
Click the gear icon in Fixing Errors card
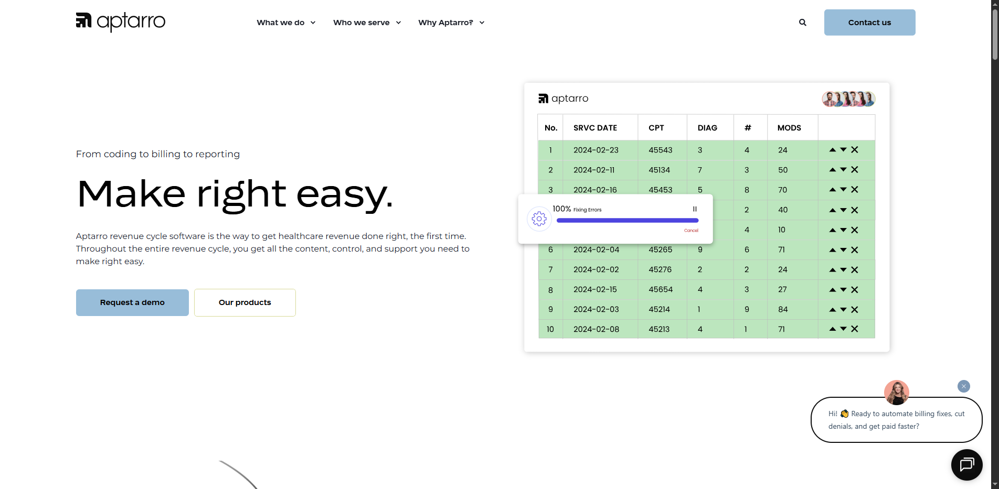pyautogui.click(x=539, y=219)
